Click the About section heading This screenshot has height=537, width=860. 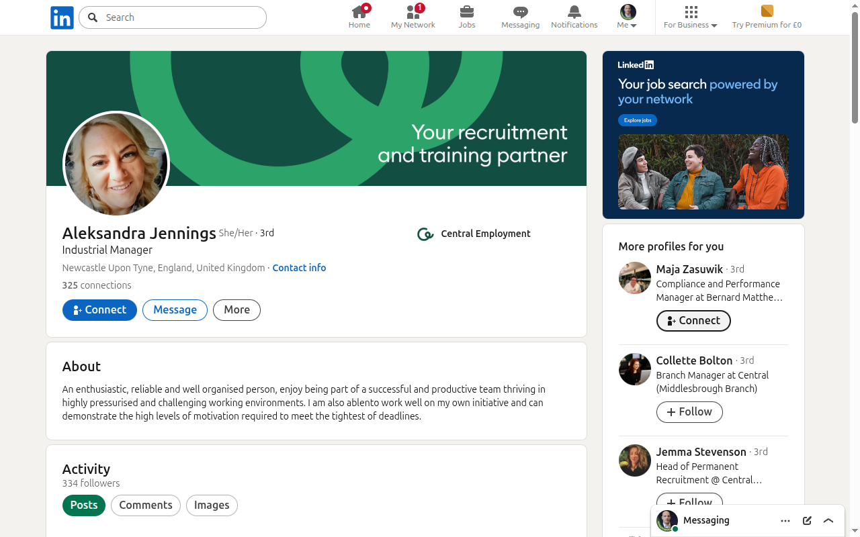(81, 367)
